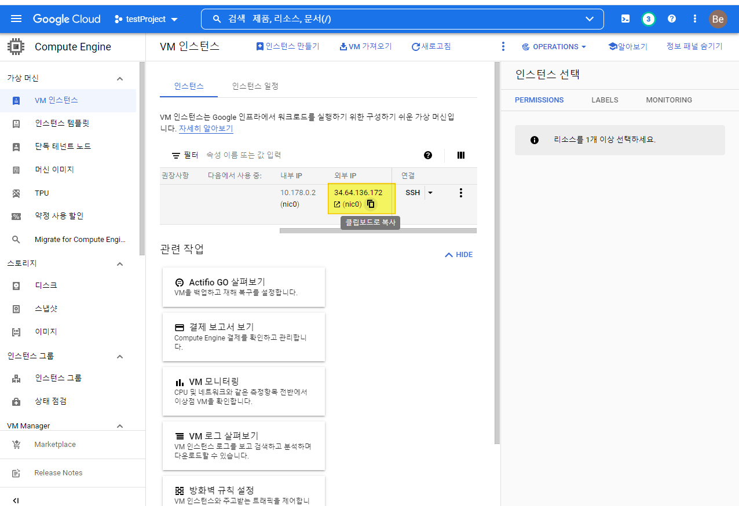Click the 인스턴스 그룹 icon in sidebar

pyautogui.click(x=16, y=378)
